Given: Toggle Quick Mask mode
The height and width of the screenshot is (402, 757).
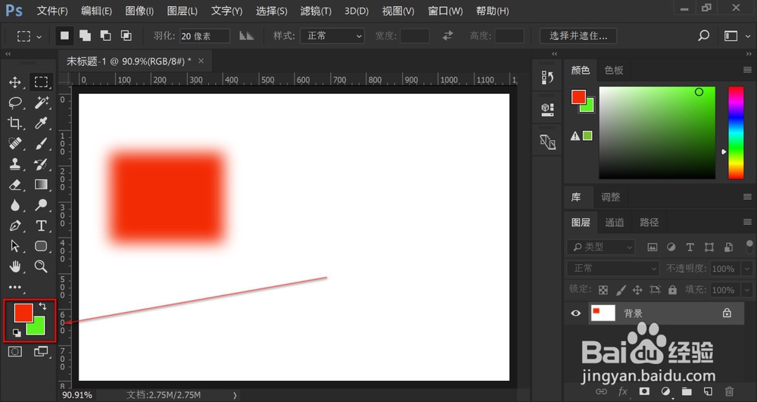Looking at the screenshot, I should coord(15,352).
